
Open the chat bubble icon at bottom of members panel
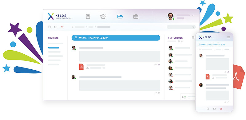pyautogui.click(x=184, y=97)
